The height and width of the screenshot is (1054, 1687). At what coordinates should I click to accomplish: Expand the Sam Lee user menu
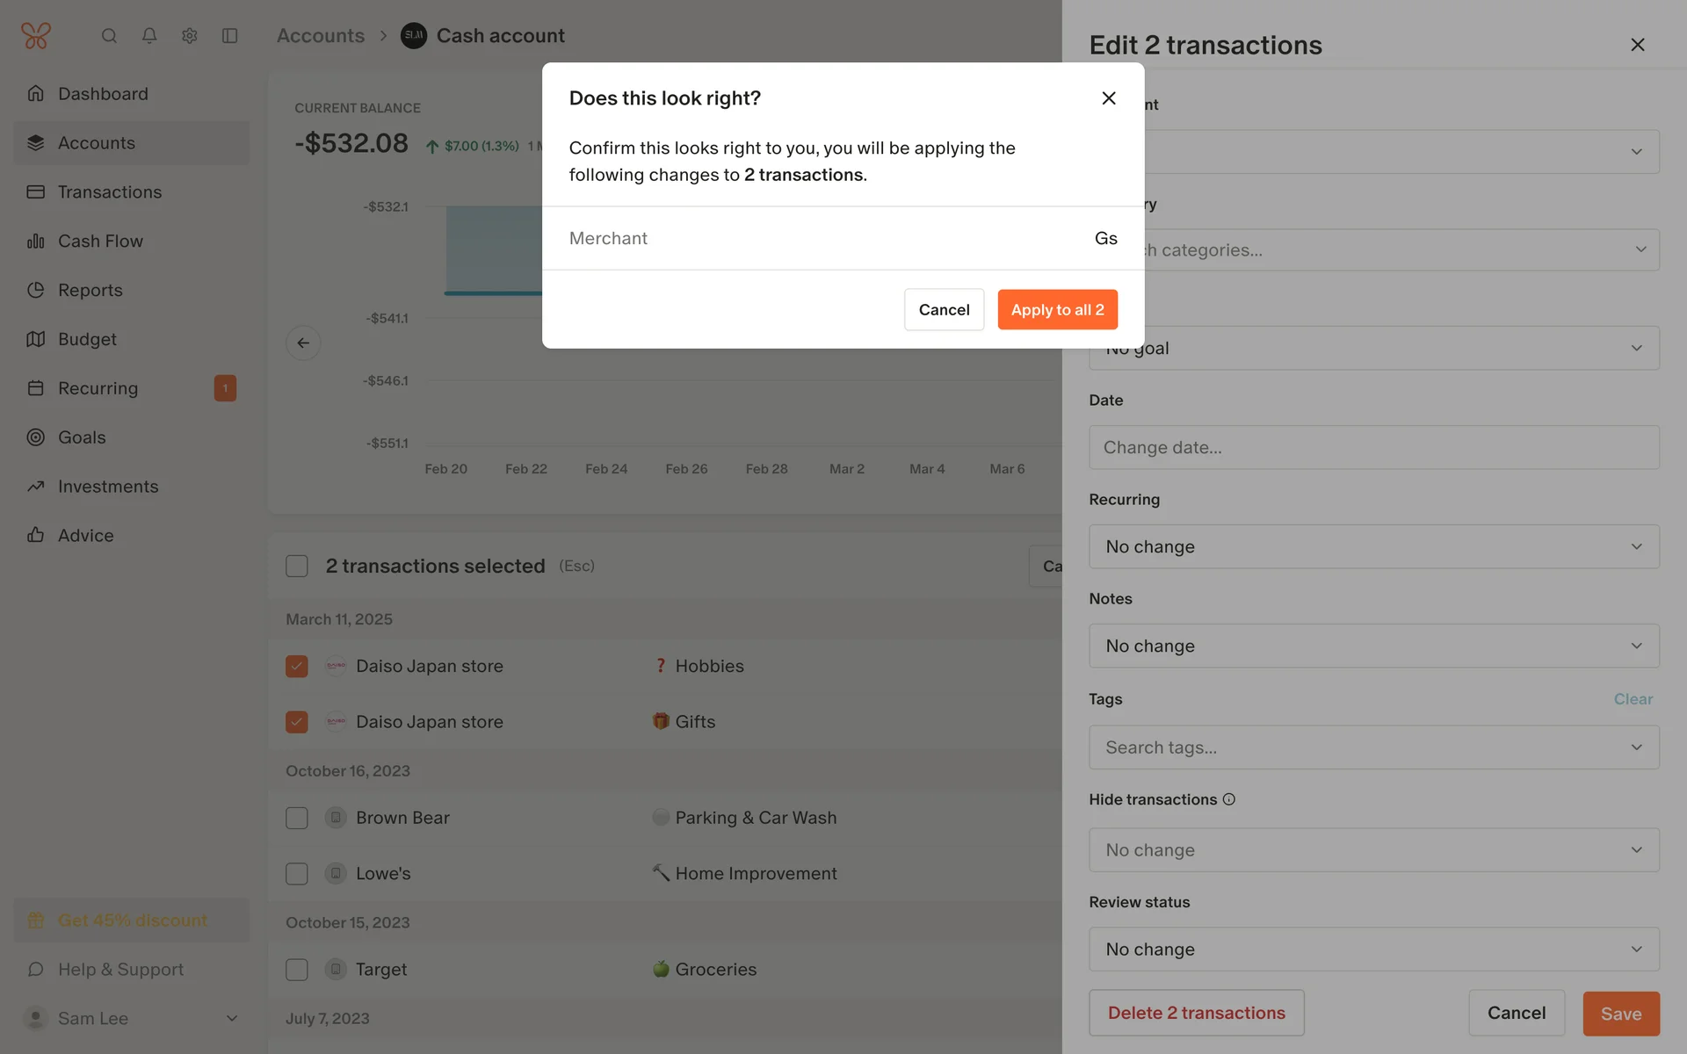coord(132,1018)
